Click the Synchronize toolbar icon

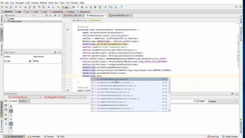tap(11, 7)
